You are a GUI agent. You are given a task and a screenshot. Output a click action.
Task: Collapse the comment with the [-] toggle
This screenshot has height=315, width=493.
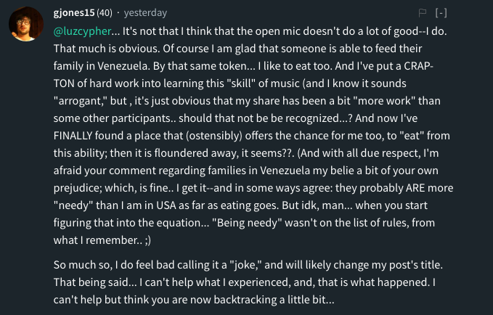[441, 12]
